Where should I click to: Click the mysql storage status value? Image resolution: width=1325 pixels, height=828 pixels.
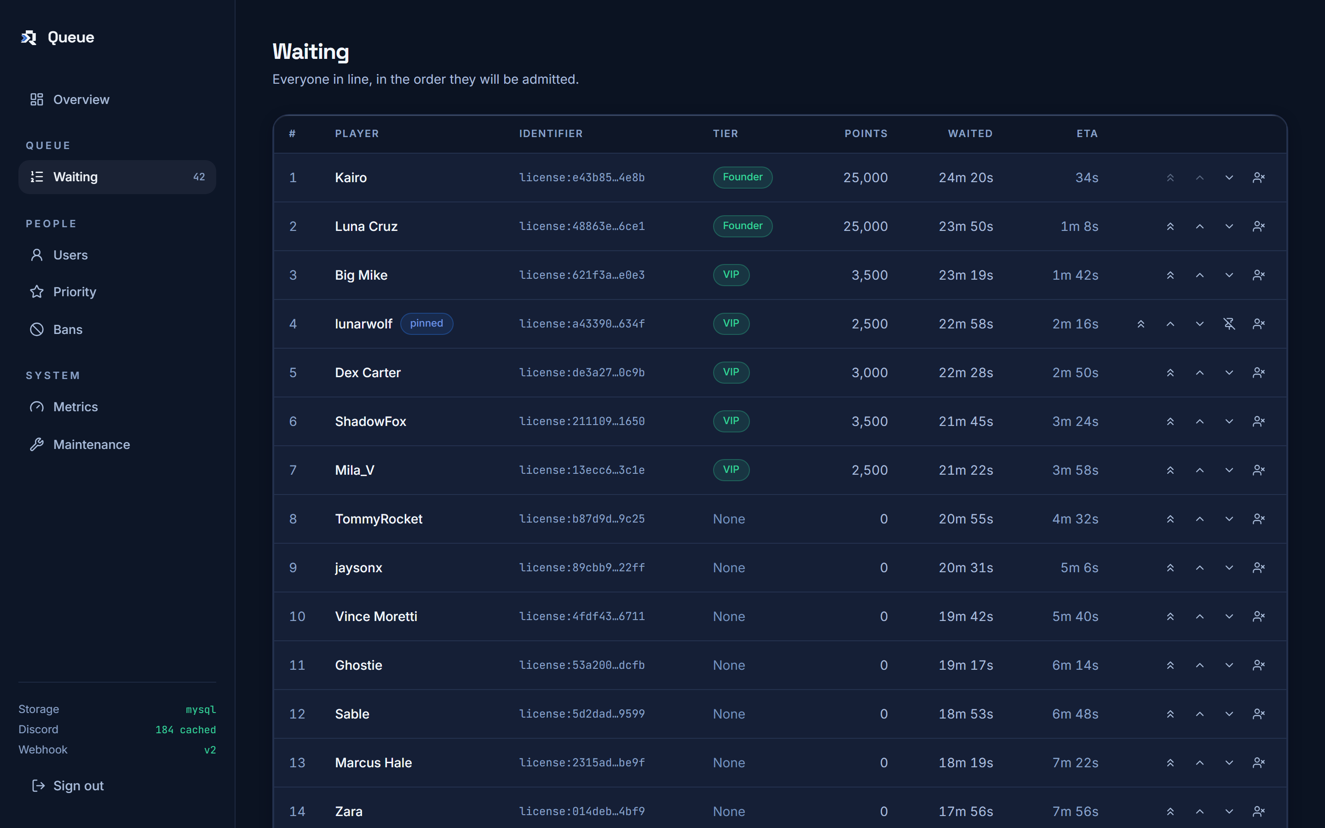point(201,710)
